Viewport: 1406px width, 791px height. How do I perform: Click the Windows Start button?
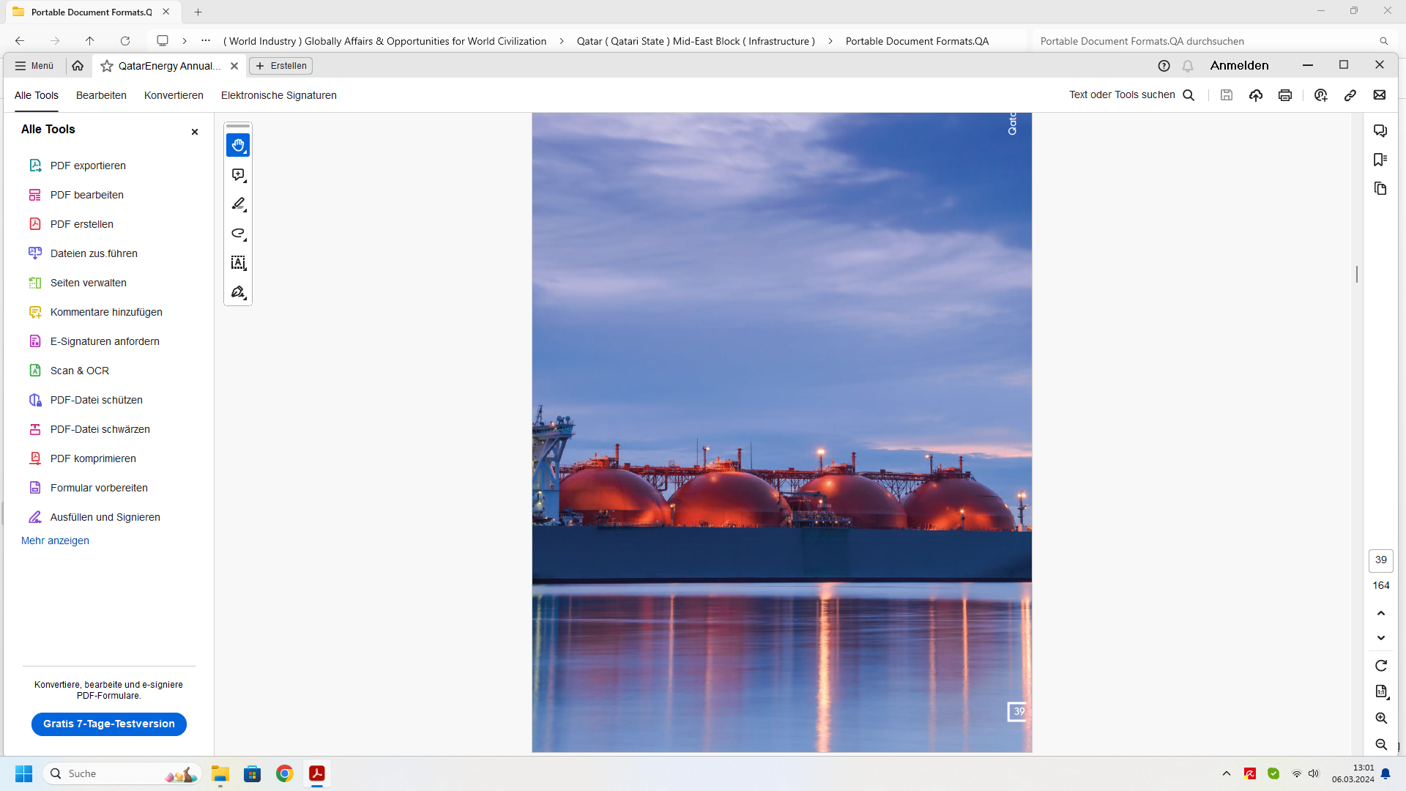24,773
